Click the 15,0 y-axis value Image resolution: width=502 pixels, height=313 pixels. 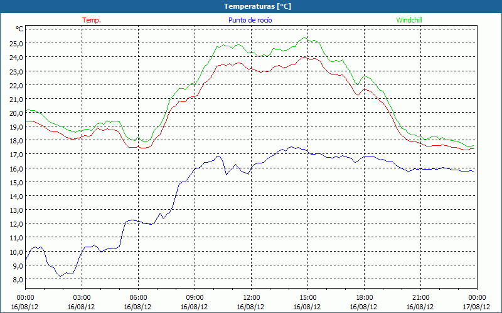[x=16, y=182]
